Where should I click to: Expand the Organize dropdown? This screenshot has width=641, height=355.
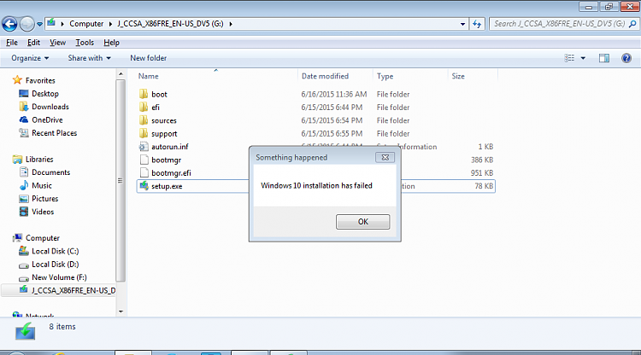[x=30, y=58]
